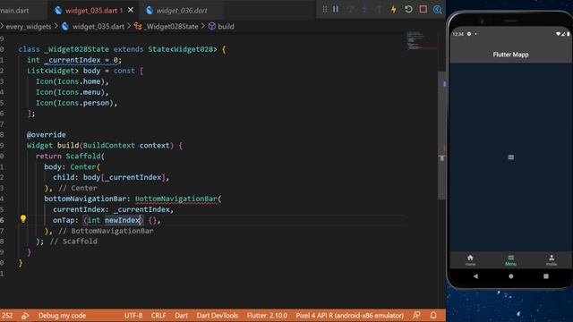Select Pixel 4 API R emulator device

(x=350, y=316)
